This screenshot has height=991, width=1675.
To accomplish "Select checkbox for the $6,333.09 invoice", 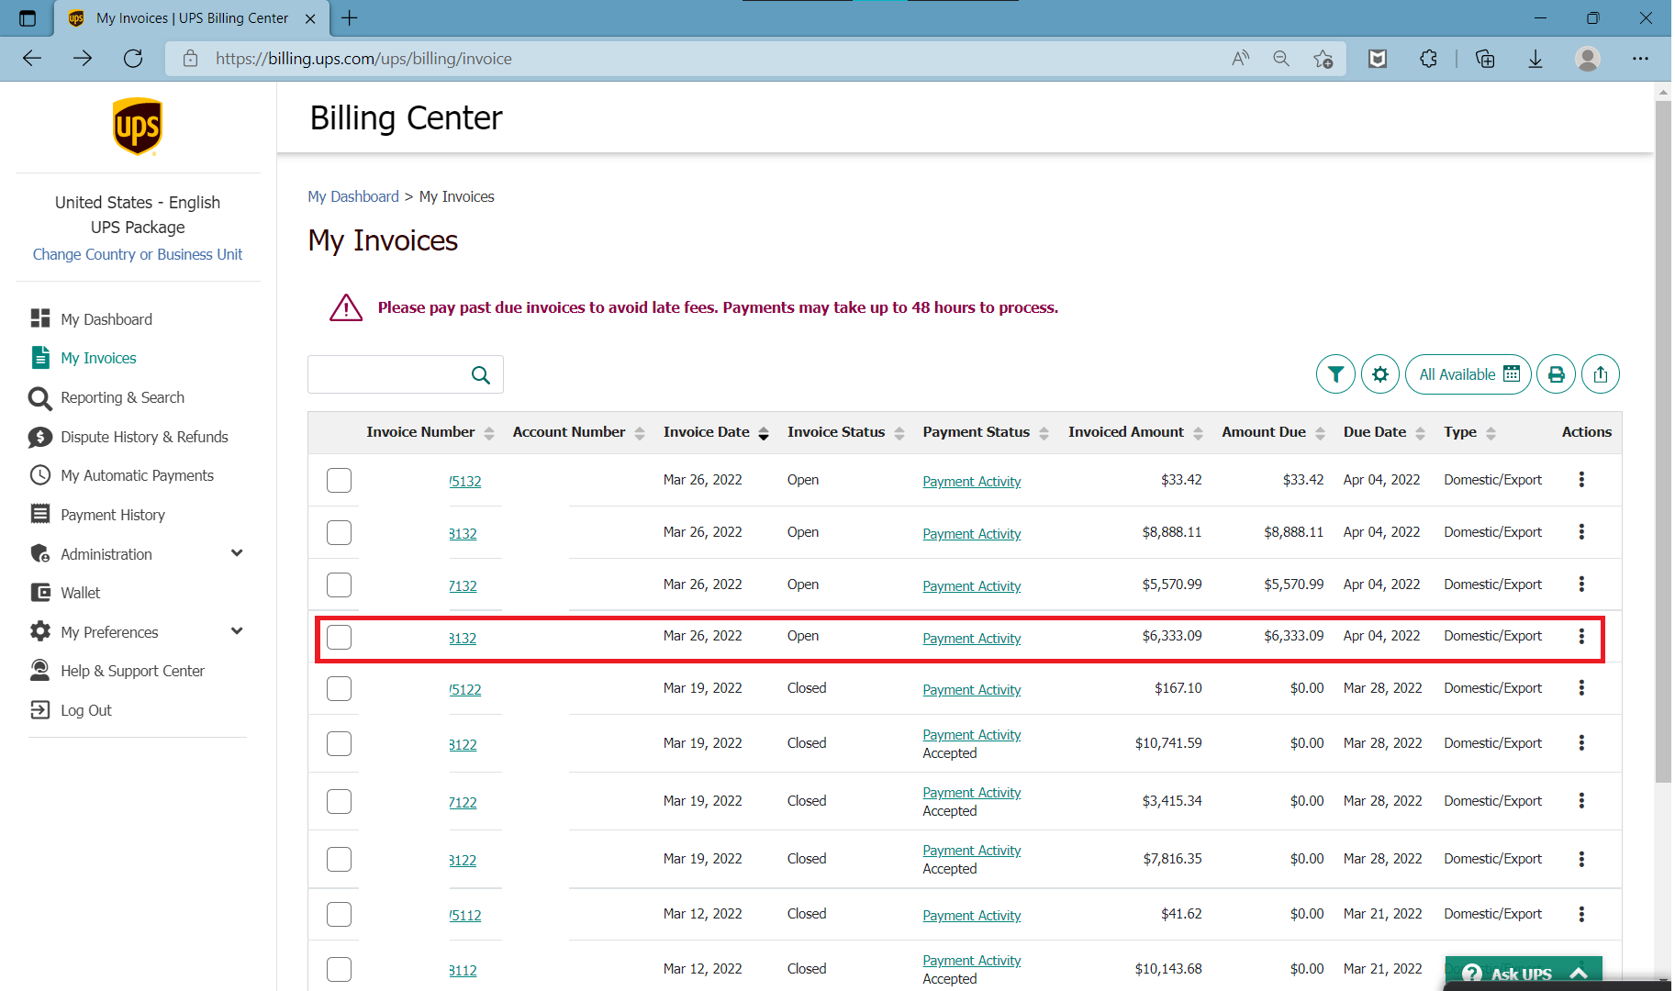I will [x=339, y=637].
